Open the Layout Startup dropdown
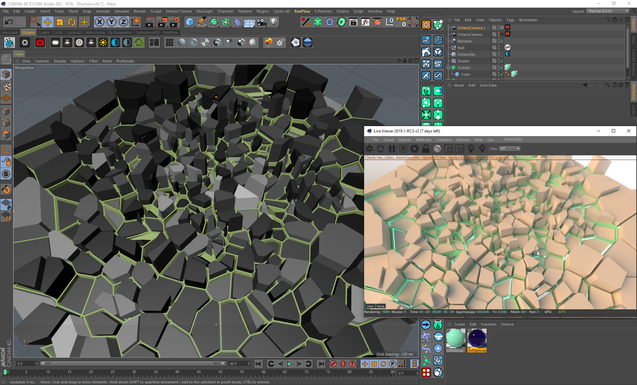The height and width of the screenshot is (385, 637). click(x=608, y=11)
